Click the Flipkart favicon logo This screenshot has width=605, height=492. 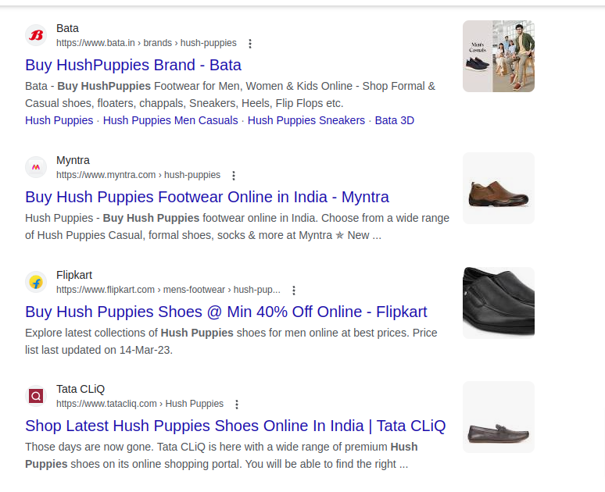point(36,282)
